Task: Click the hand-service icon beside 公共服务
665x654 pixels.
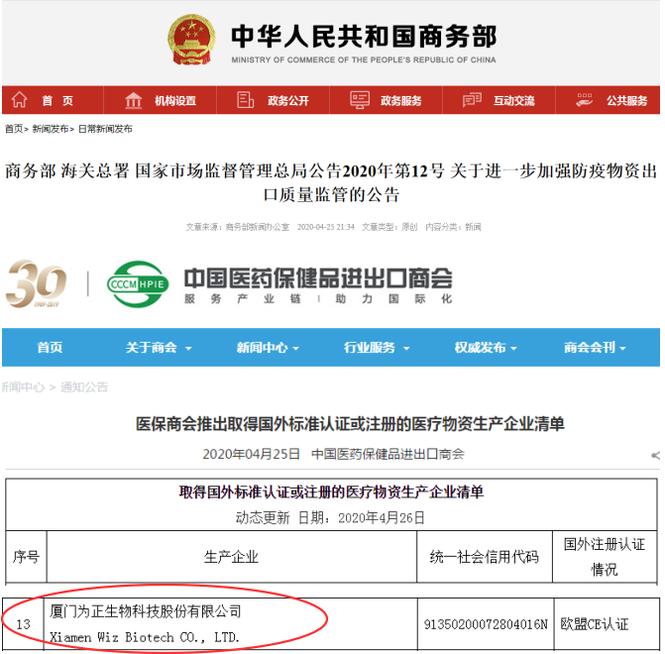Action: [x=585, y=100]
